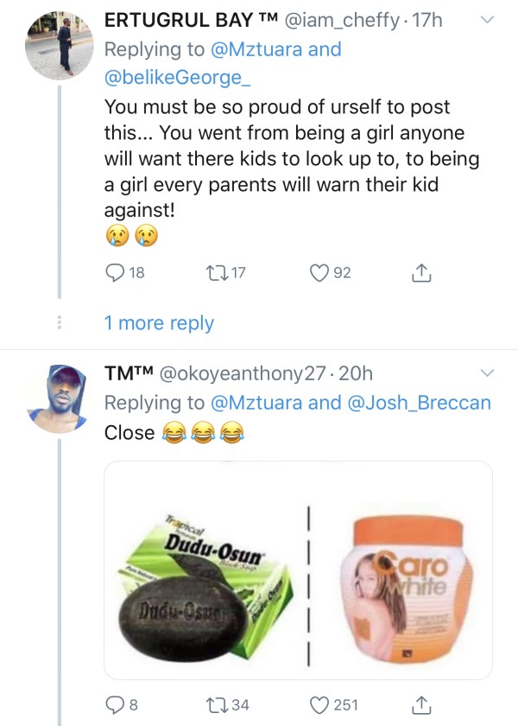Show '1 more reply' in thread
The width and height of the screenshot is (518, 726).
159,323
